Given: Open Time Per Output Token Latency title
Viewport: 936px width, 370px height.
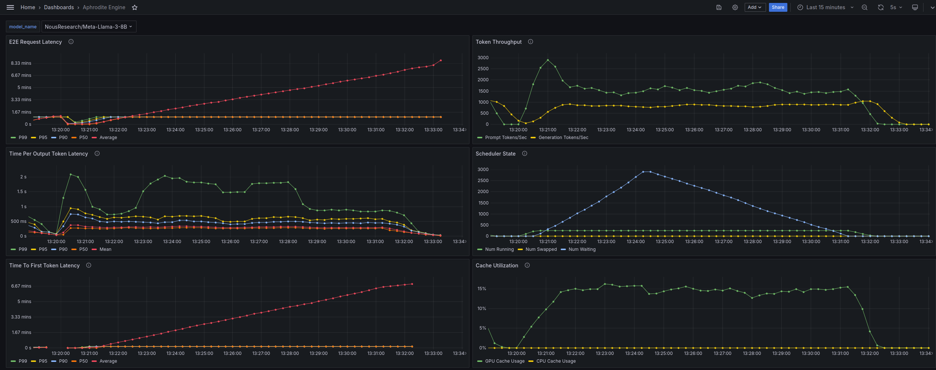Looking at the screenshot, I should tap(49, 154).
